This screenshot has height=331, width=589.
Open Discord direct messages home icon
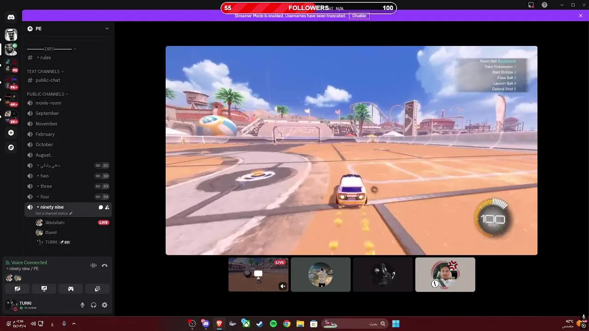11,17
